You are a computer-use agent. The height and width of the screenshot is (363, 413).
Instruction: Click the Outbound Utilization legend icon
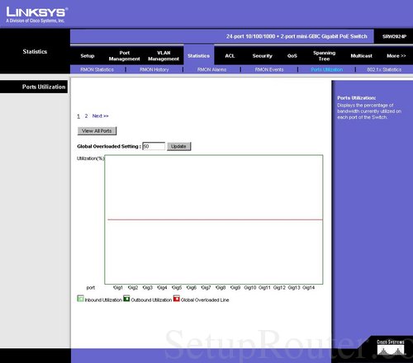pyautogui.click(x=126, y=299)
